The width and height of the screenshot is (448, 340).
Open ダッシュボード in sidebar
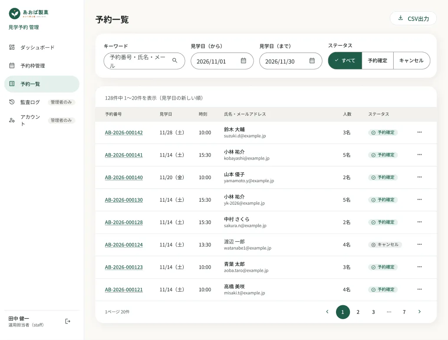(x=42, y=47)
